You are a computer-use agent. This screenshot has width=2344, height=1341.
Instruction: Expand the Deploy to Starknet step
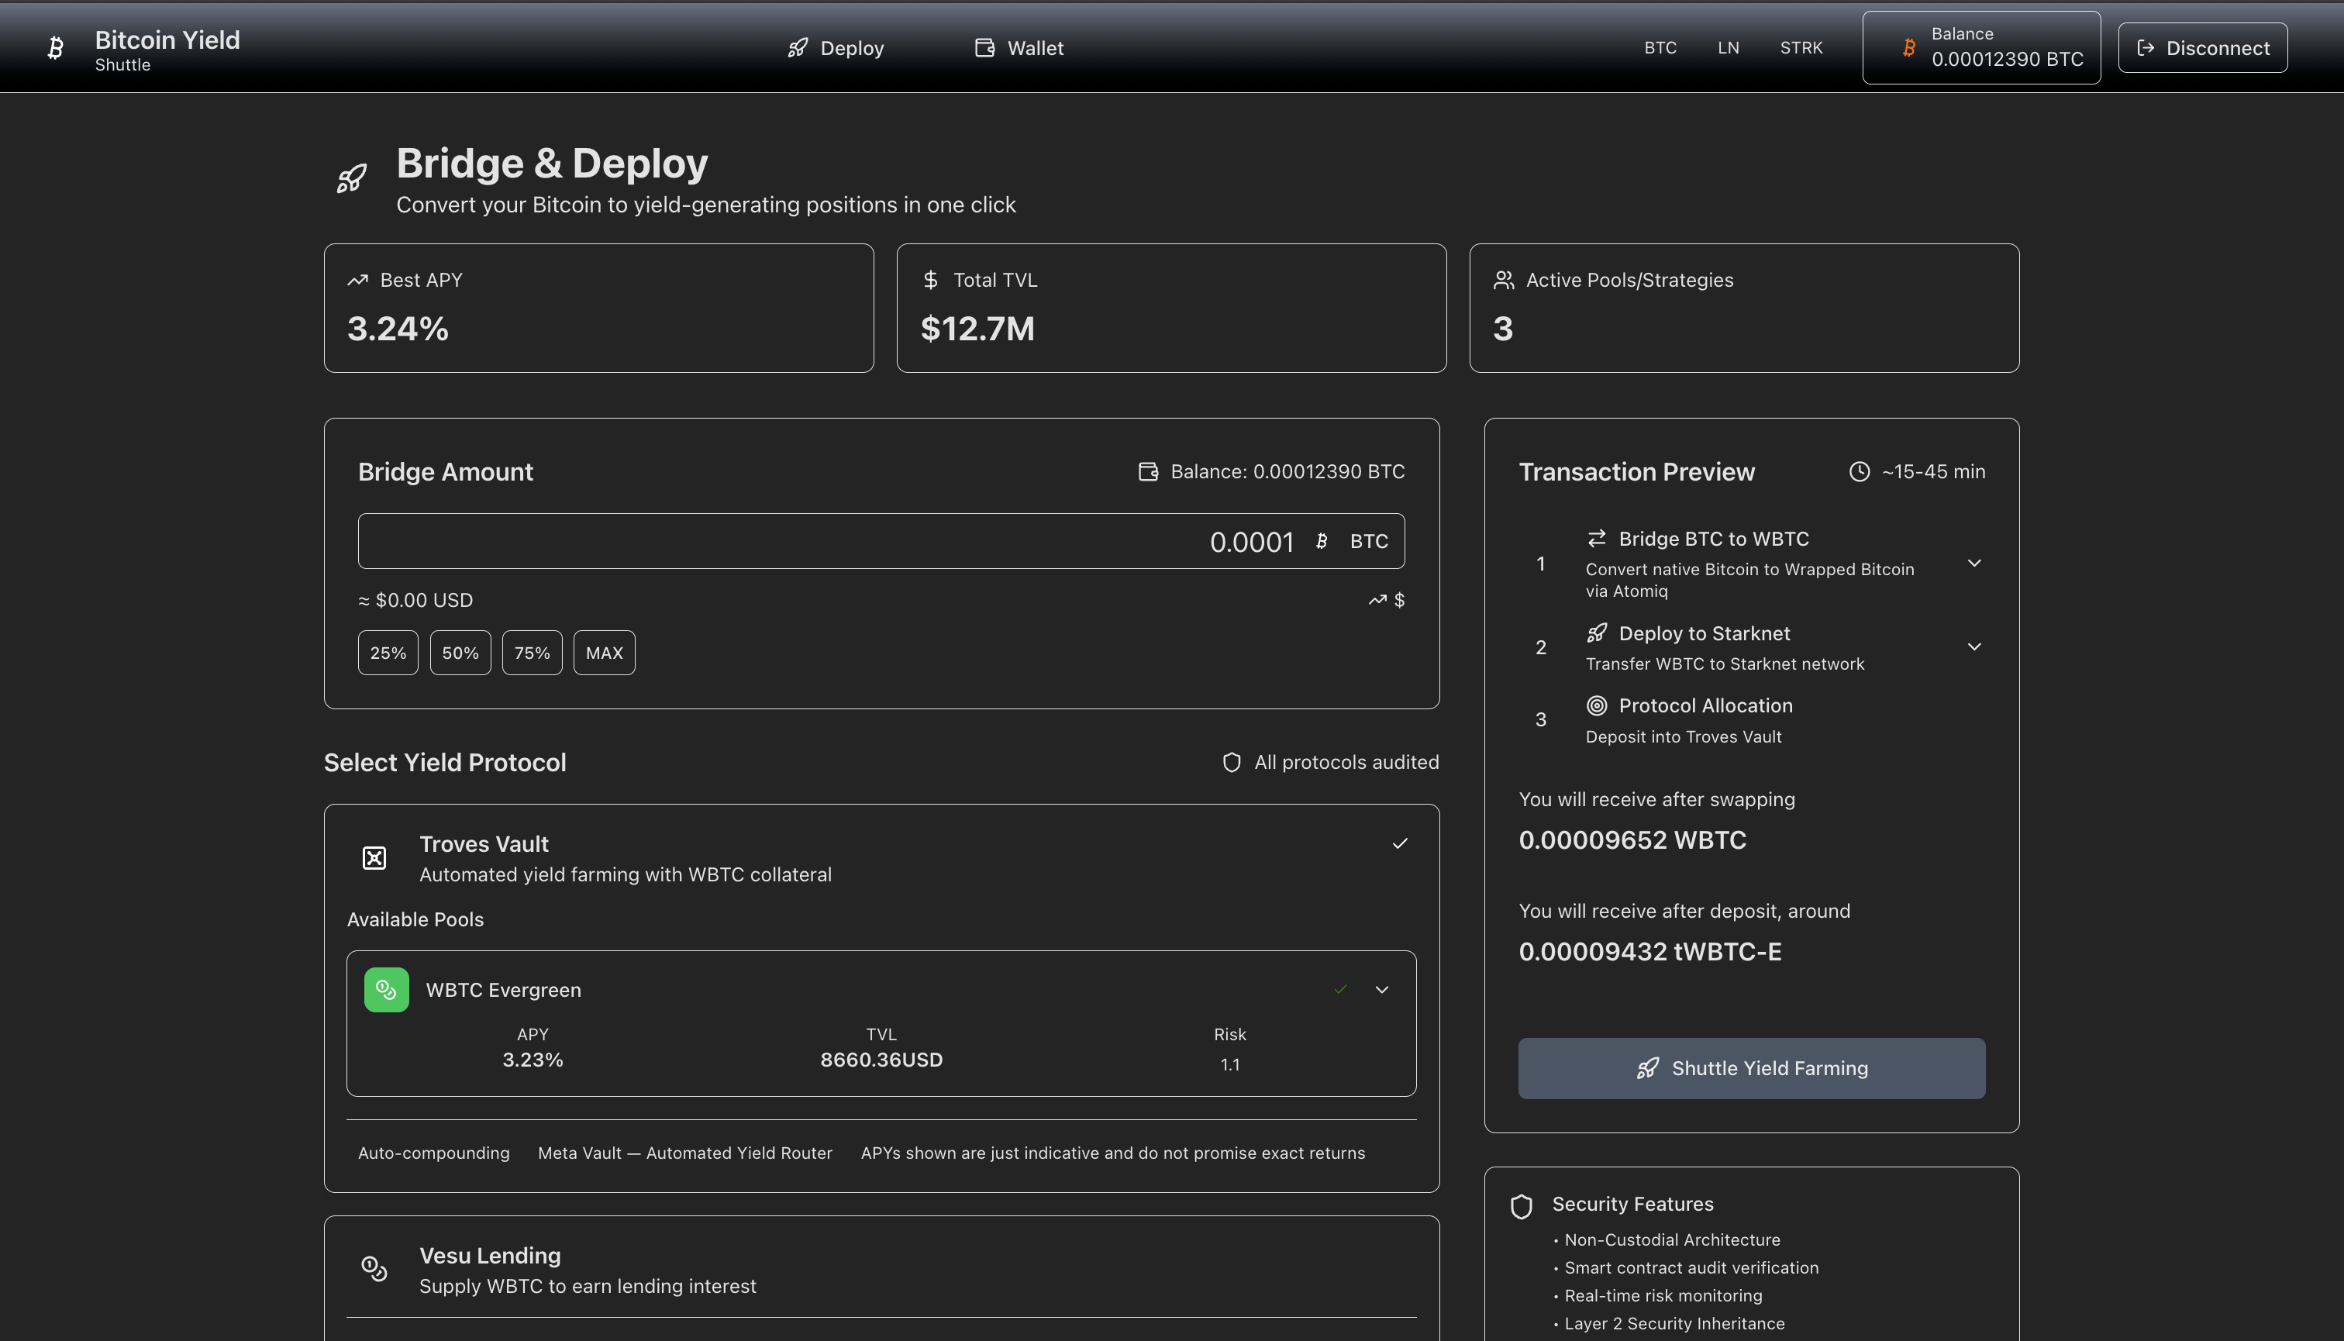(1973, 646)
